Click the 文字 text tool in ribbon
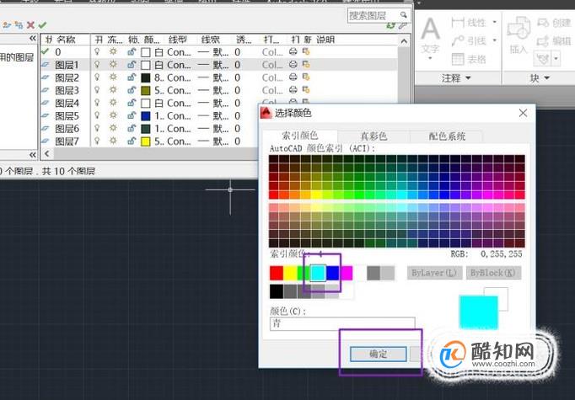 click(x=430, y=34)
